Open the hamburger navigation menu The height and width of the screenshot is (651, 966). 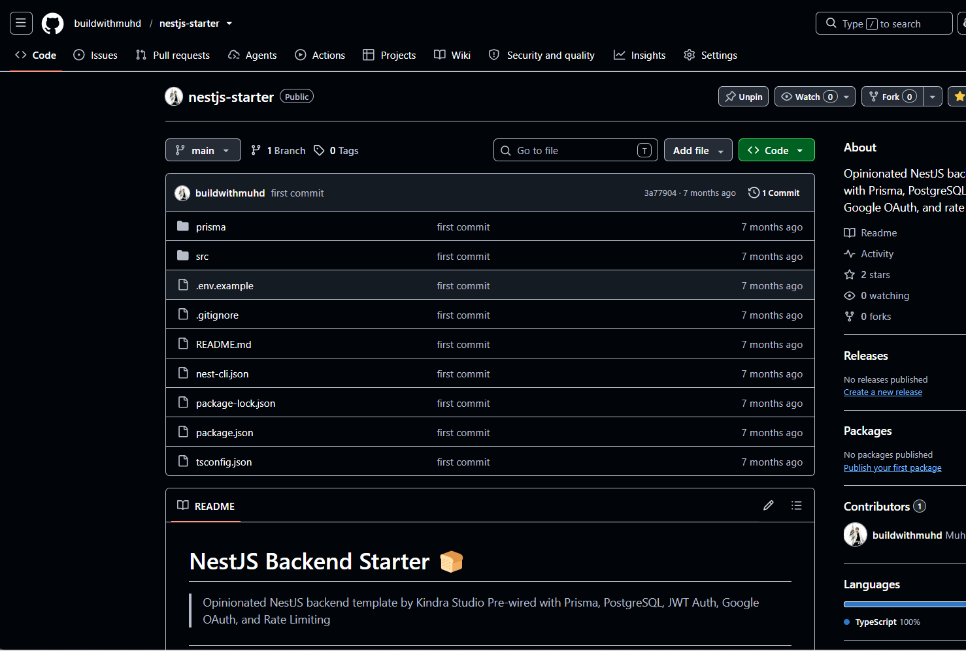[x=21, y=24]
